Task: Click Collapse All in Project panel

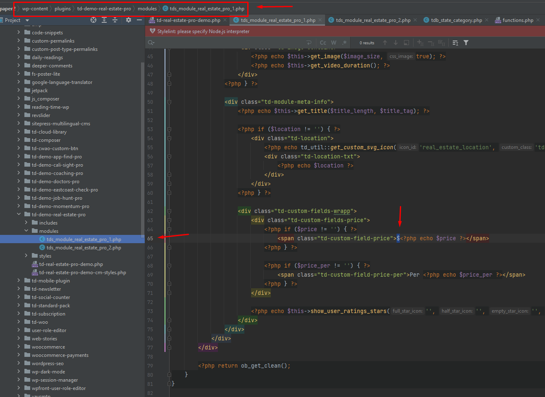Action: click(x=115, y=20)
